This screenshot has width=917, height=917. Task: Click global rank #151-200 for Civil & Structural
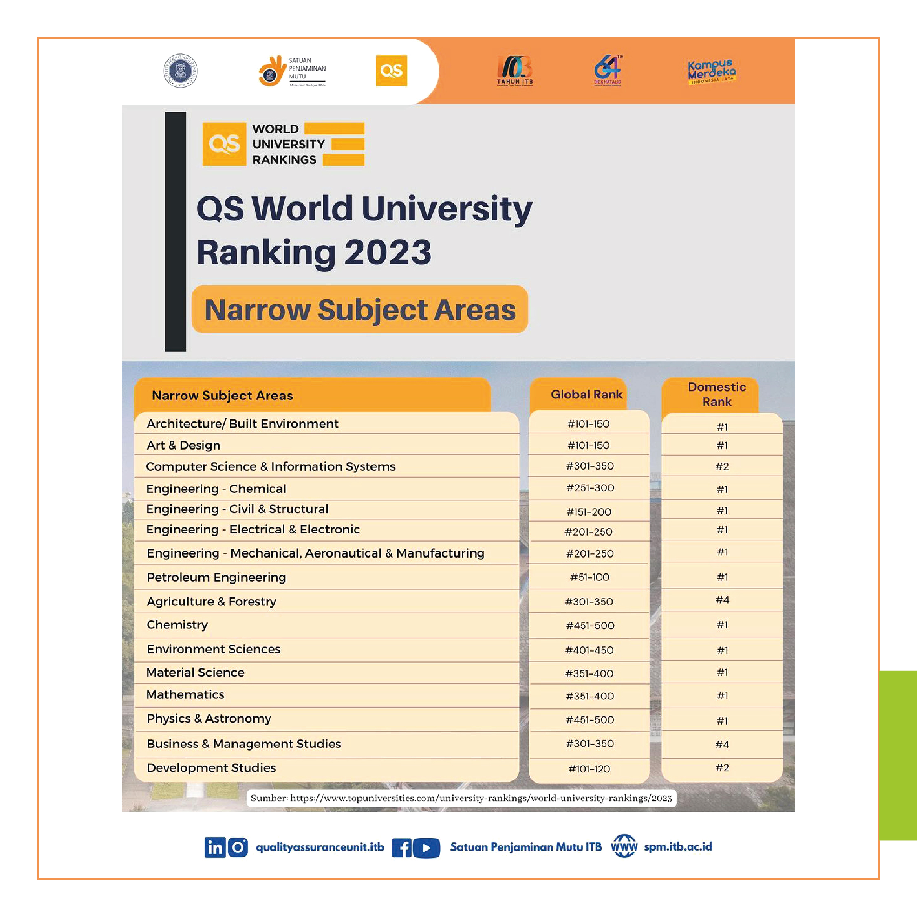(x=589, y=511)
